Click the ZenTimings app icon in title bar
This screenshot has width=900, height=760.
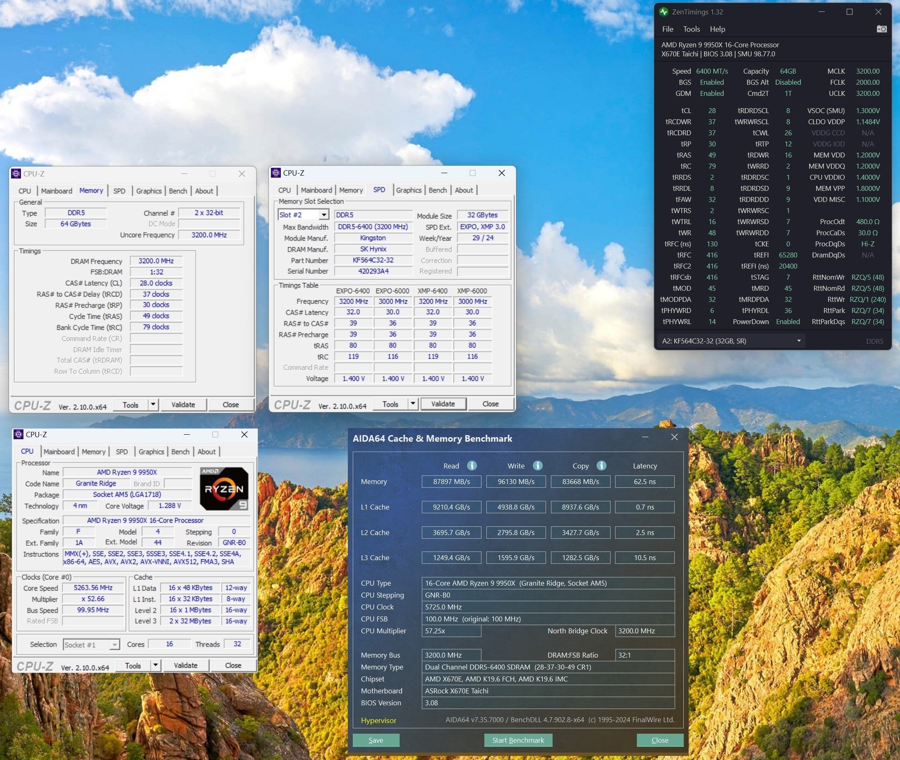click(x=664, y=12)
